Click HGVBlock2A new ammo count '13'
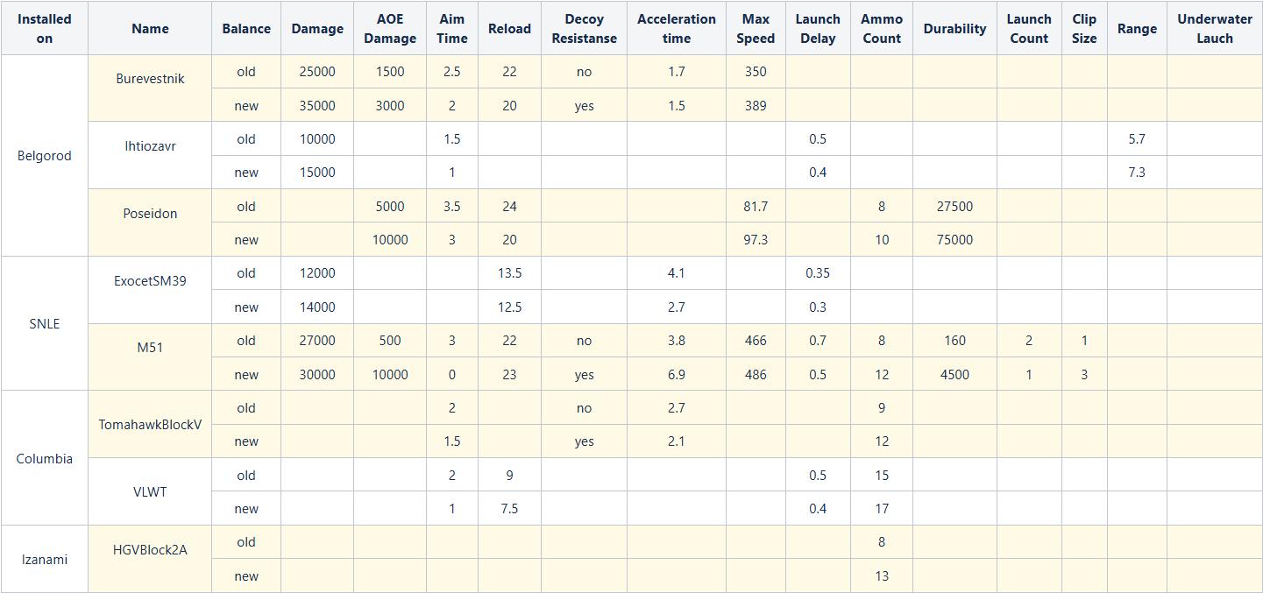The height and width of the screenshot is (593, 1263). tap(882, 575)
